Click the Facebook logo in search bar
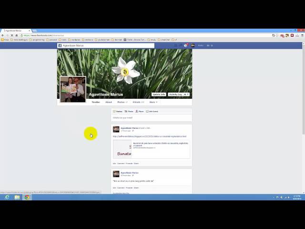The image size is (305, 229). click(x=60, y=46)
